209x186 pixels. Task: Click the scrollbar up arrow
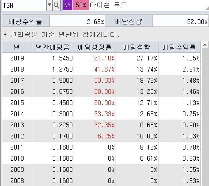click(205, 45)
